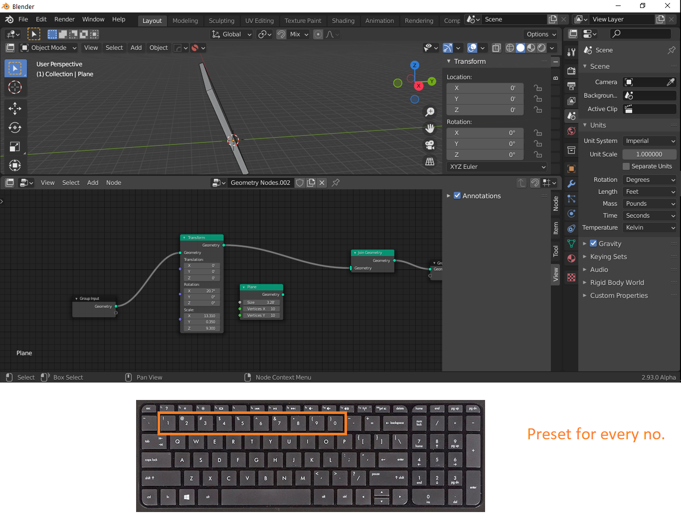Lock the Location X field

(x=538, y=88)
